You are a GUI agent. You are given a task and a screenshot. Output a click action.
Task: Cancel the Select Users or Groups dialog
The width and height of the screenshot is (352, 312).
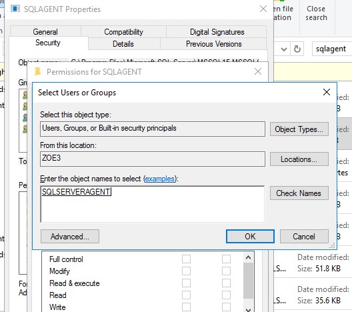(x=304, y=237)
